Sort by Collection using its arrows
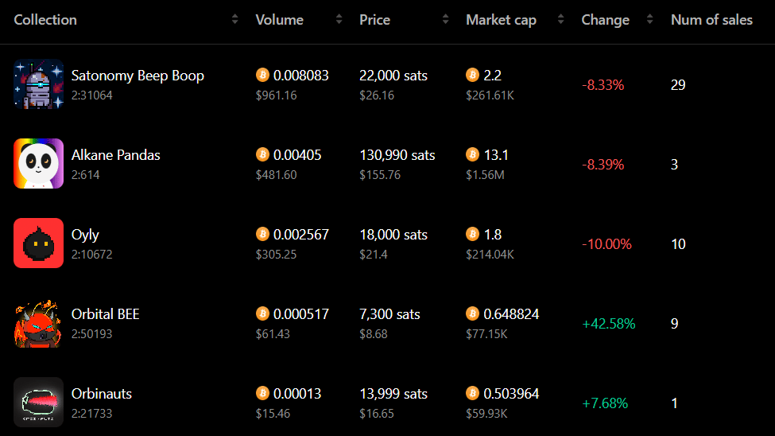775x436 pixels. (x=234, y=19)
